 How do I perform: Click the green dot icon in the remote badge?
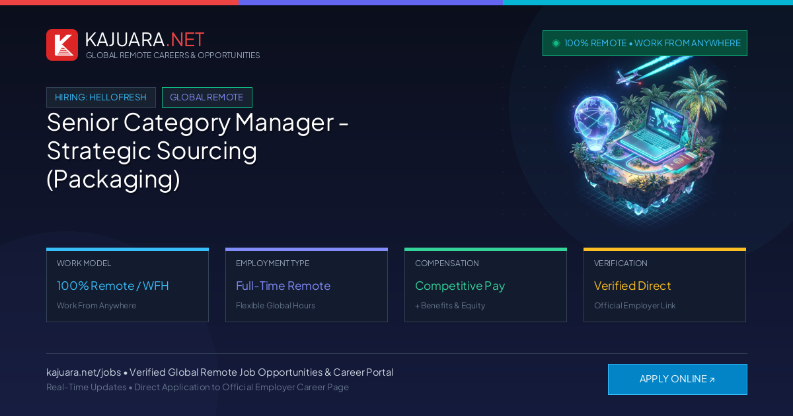pyautogui.click(x=556, y=43)
